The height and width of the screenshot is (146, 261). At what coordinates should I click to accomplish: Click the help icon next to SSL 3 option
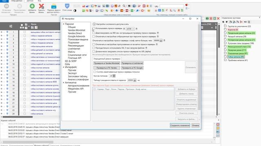(146, 48)
